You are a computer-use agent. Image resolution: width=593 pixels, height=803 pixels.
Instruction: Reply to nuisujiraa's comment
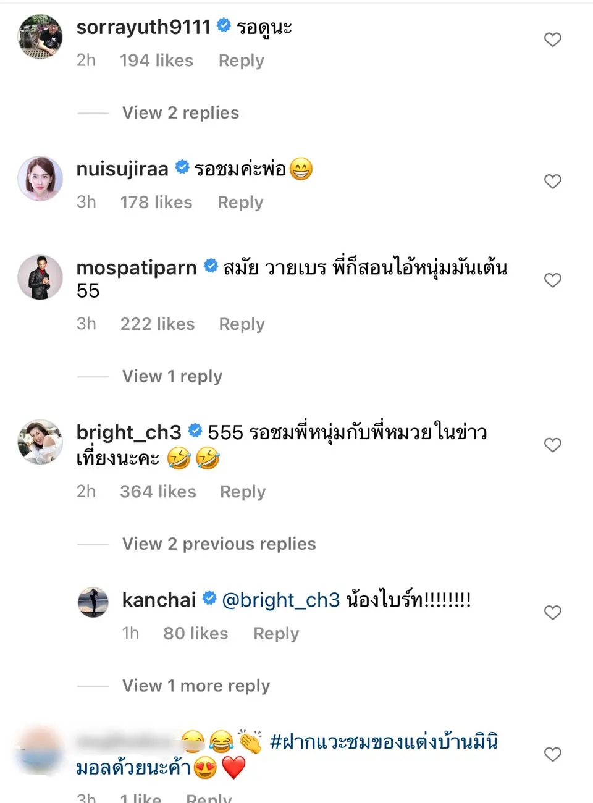(240, 203)
